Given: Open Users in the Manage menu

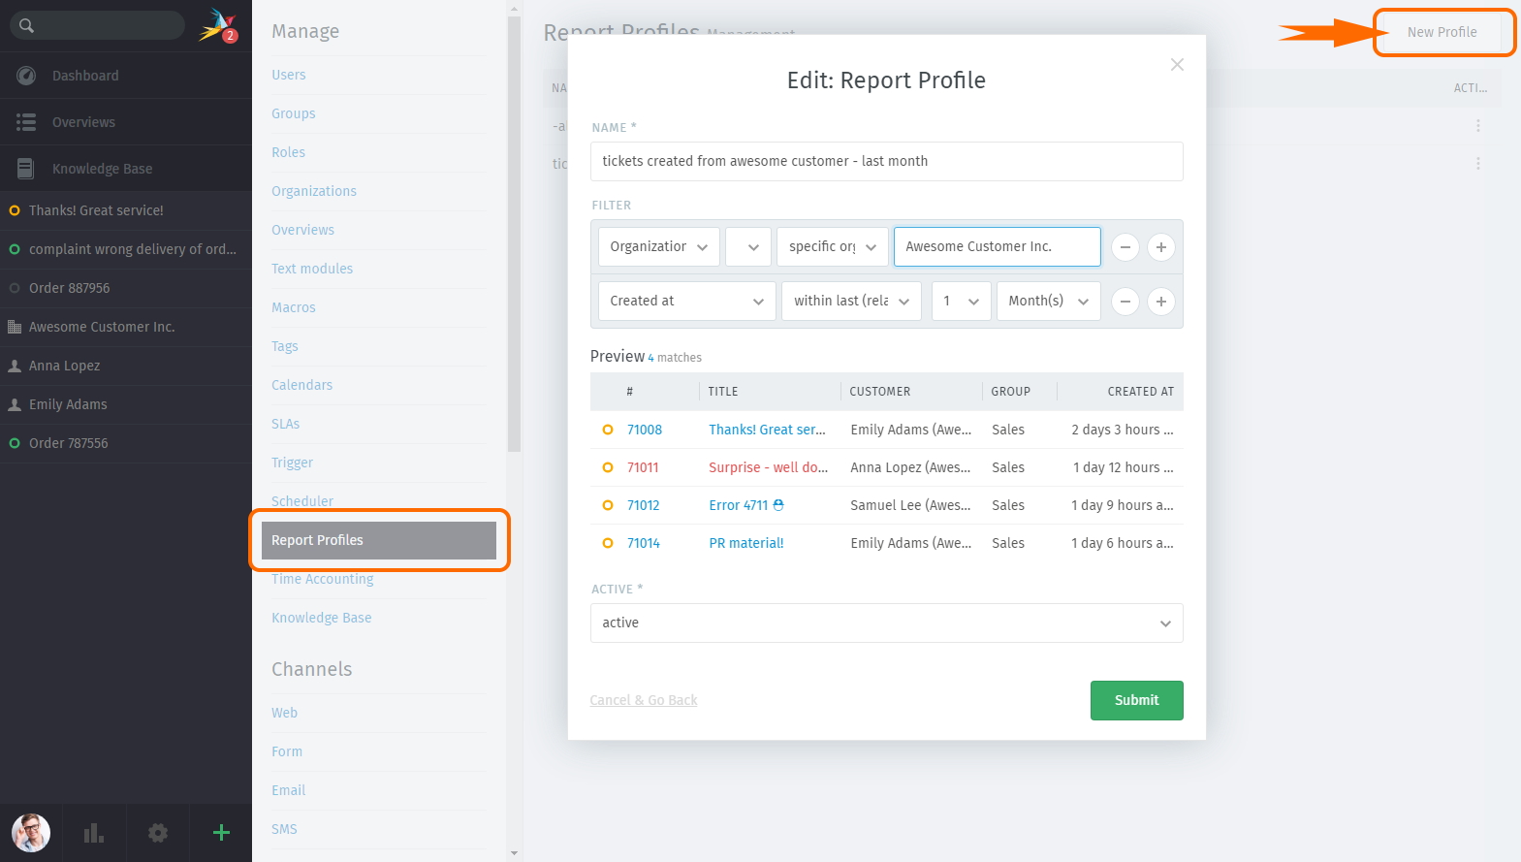Looking at the screenshot, I should (x=289, y=75).
